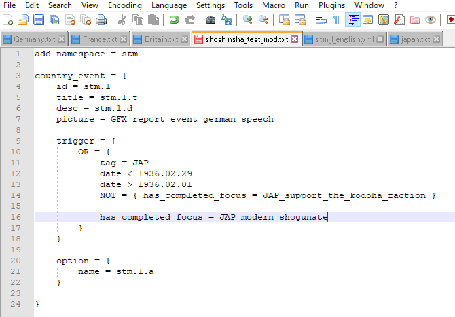The width and height of the screenshot is (455, 317).
Task: Click the Redo arrow icon
Action: click(x=189, y=20)
